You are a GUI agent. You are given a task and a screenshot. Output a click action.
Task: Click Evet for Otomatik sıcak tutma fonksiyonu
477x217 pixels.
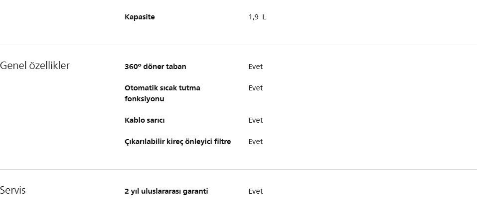coord(255,88)
